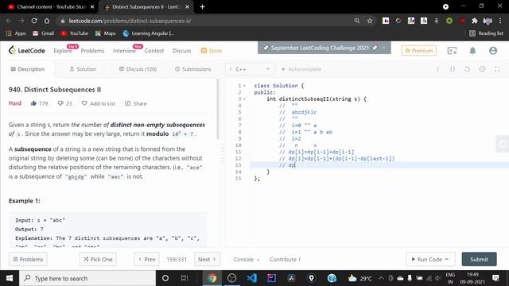
Task: Switch to Solution tab
Action: coord(83,69)
